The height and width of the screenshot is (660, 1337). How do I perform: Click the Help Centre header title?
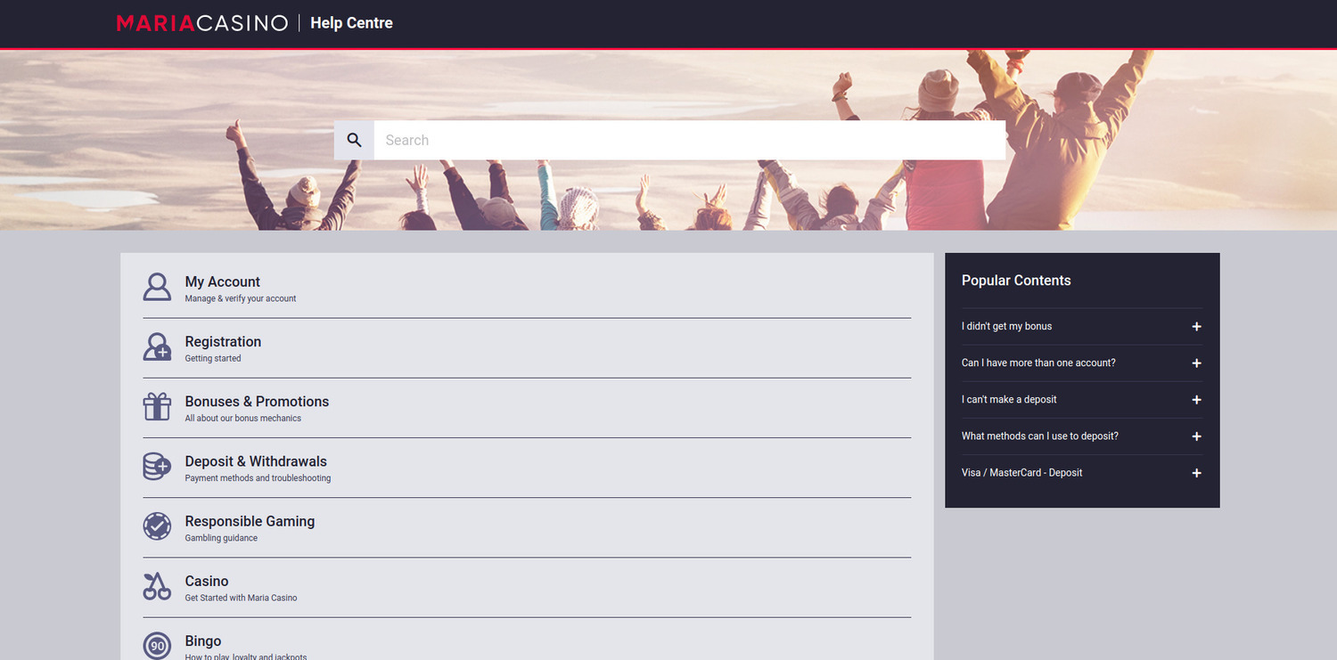(x=351, y=23)
